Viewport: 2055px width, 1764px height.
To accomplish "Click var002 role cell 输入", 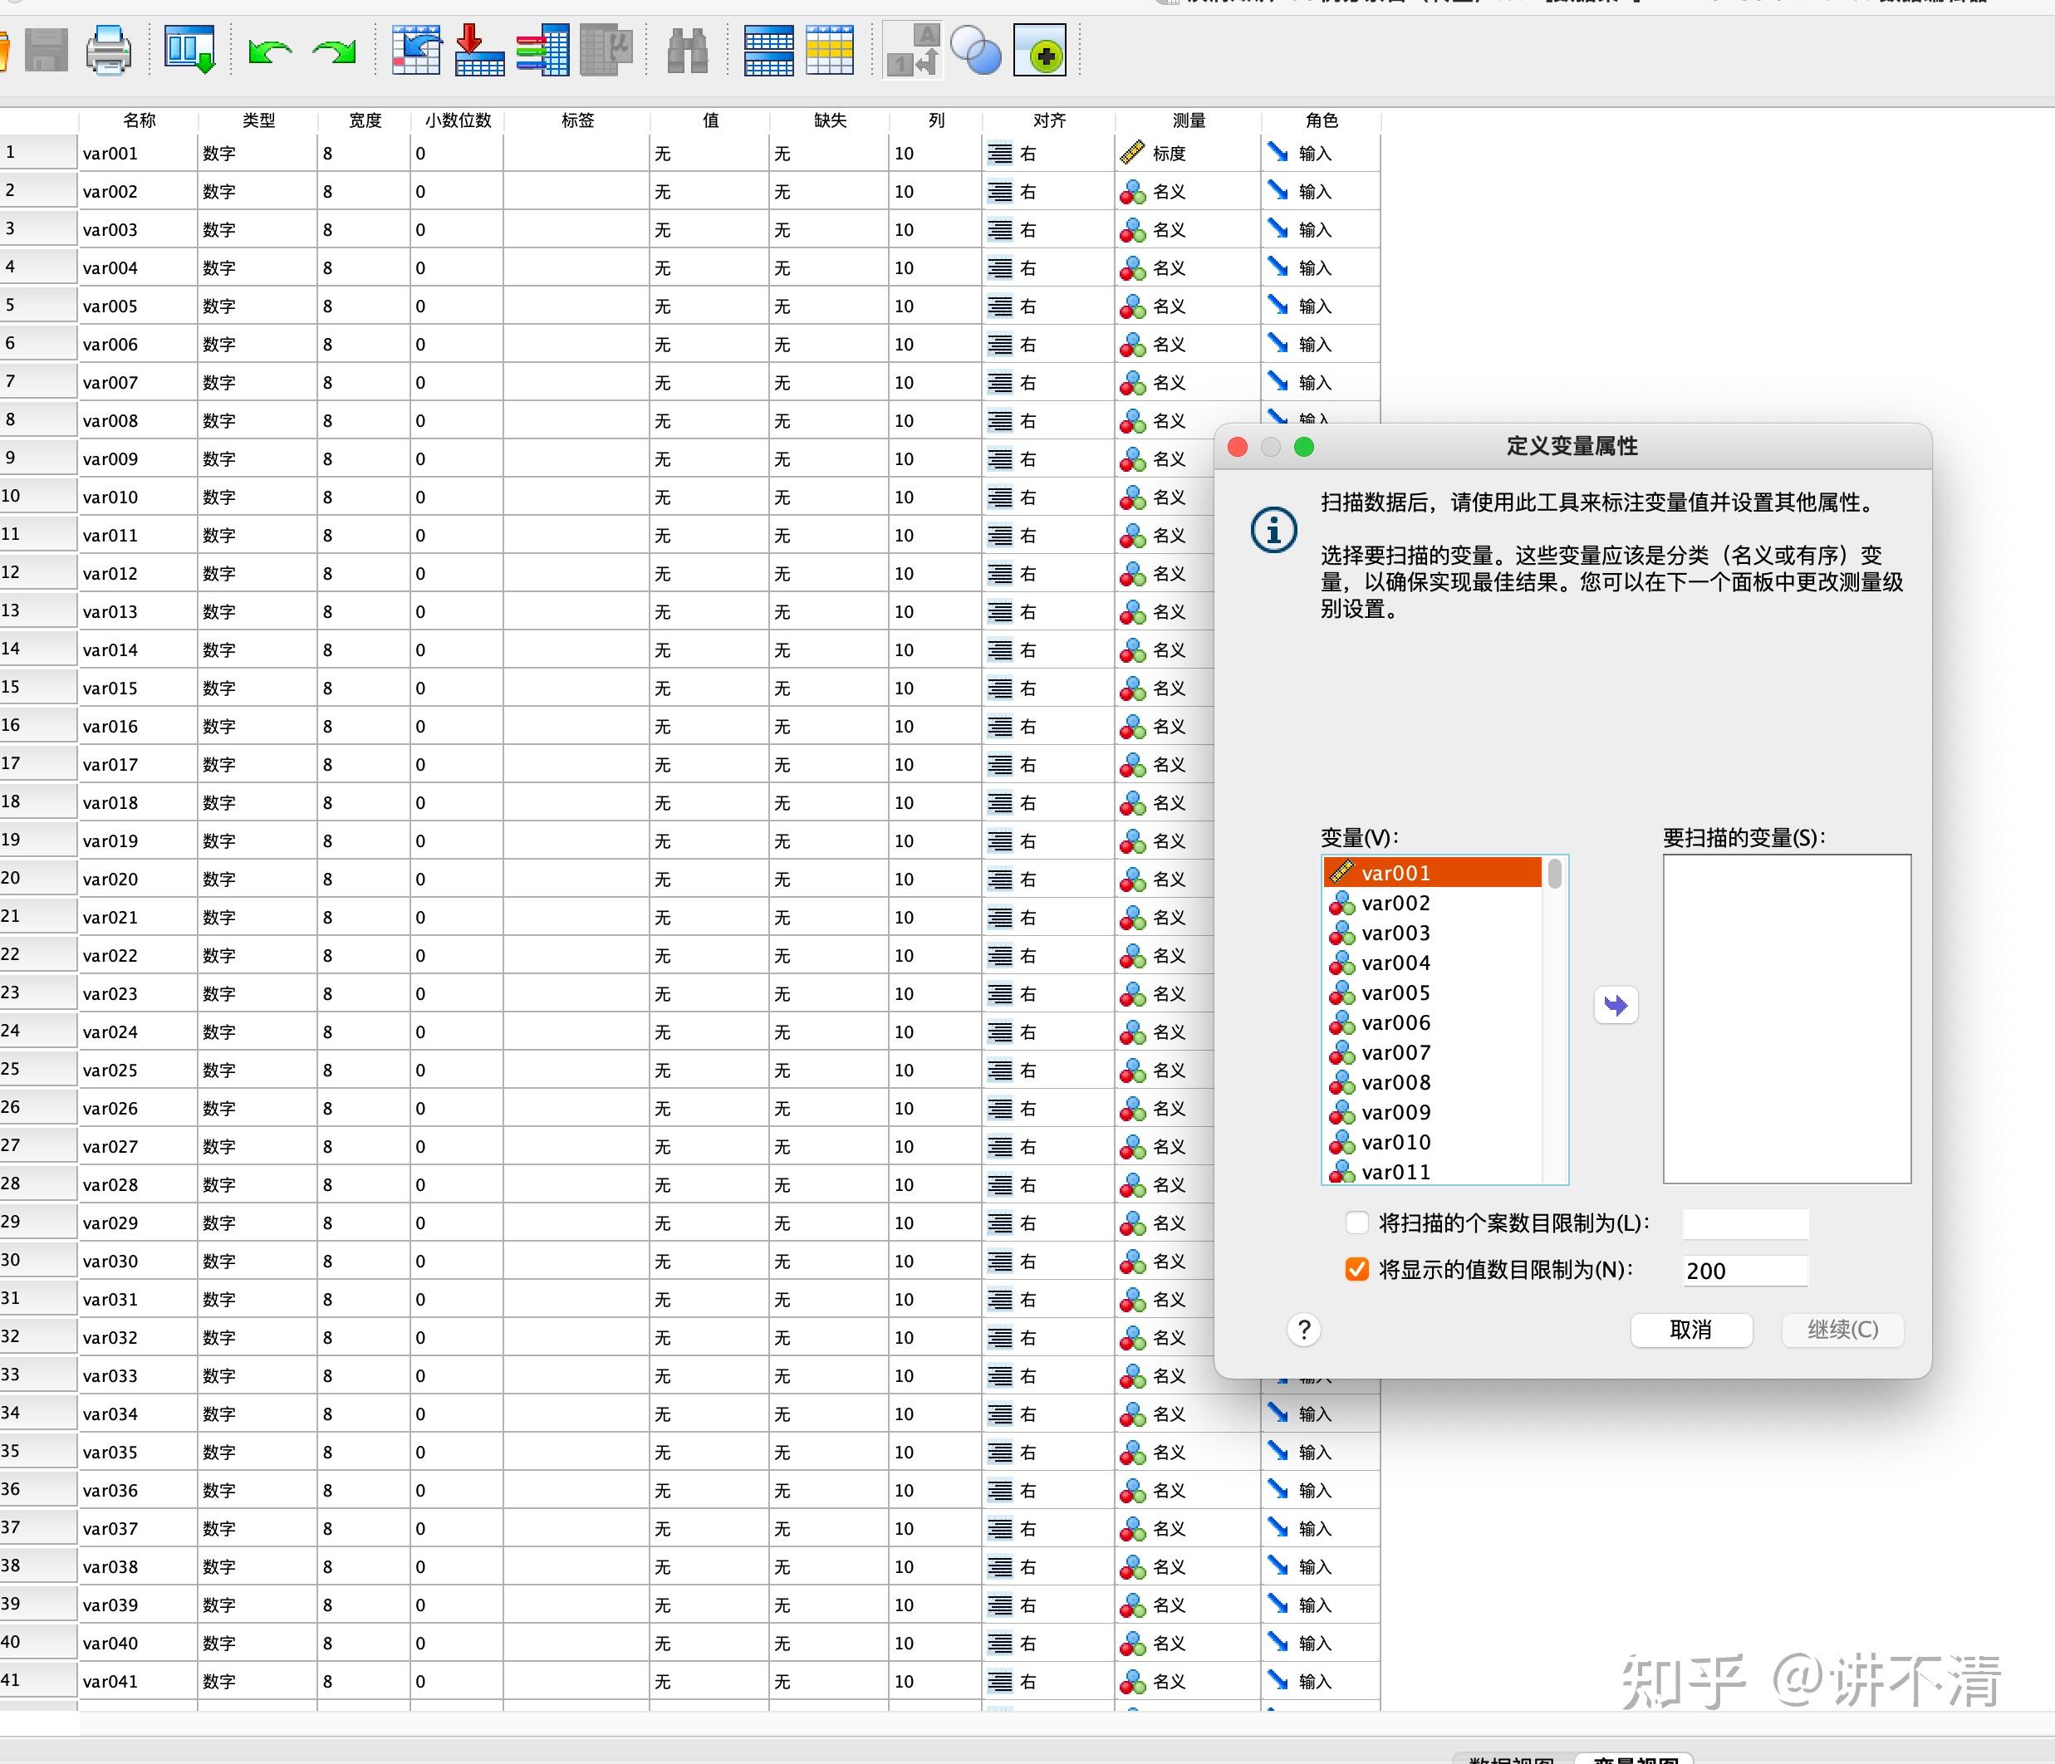I will [x=1314, y=191].
